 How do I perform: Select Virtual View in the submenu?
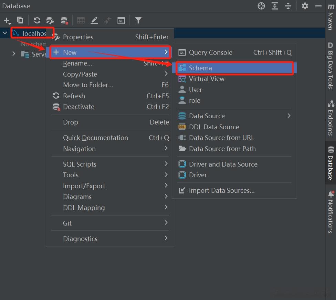point(235,79)
